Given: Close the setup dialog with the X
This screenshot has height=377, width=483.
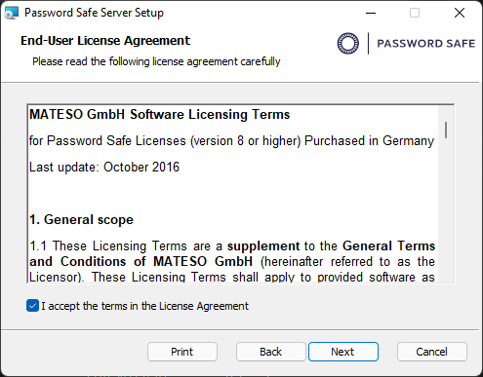Looking at the screenshot, I should point(460,13).
